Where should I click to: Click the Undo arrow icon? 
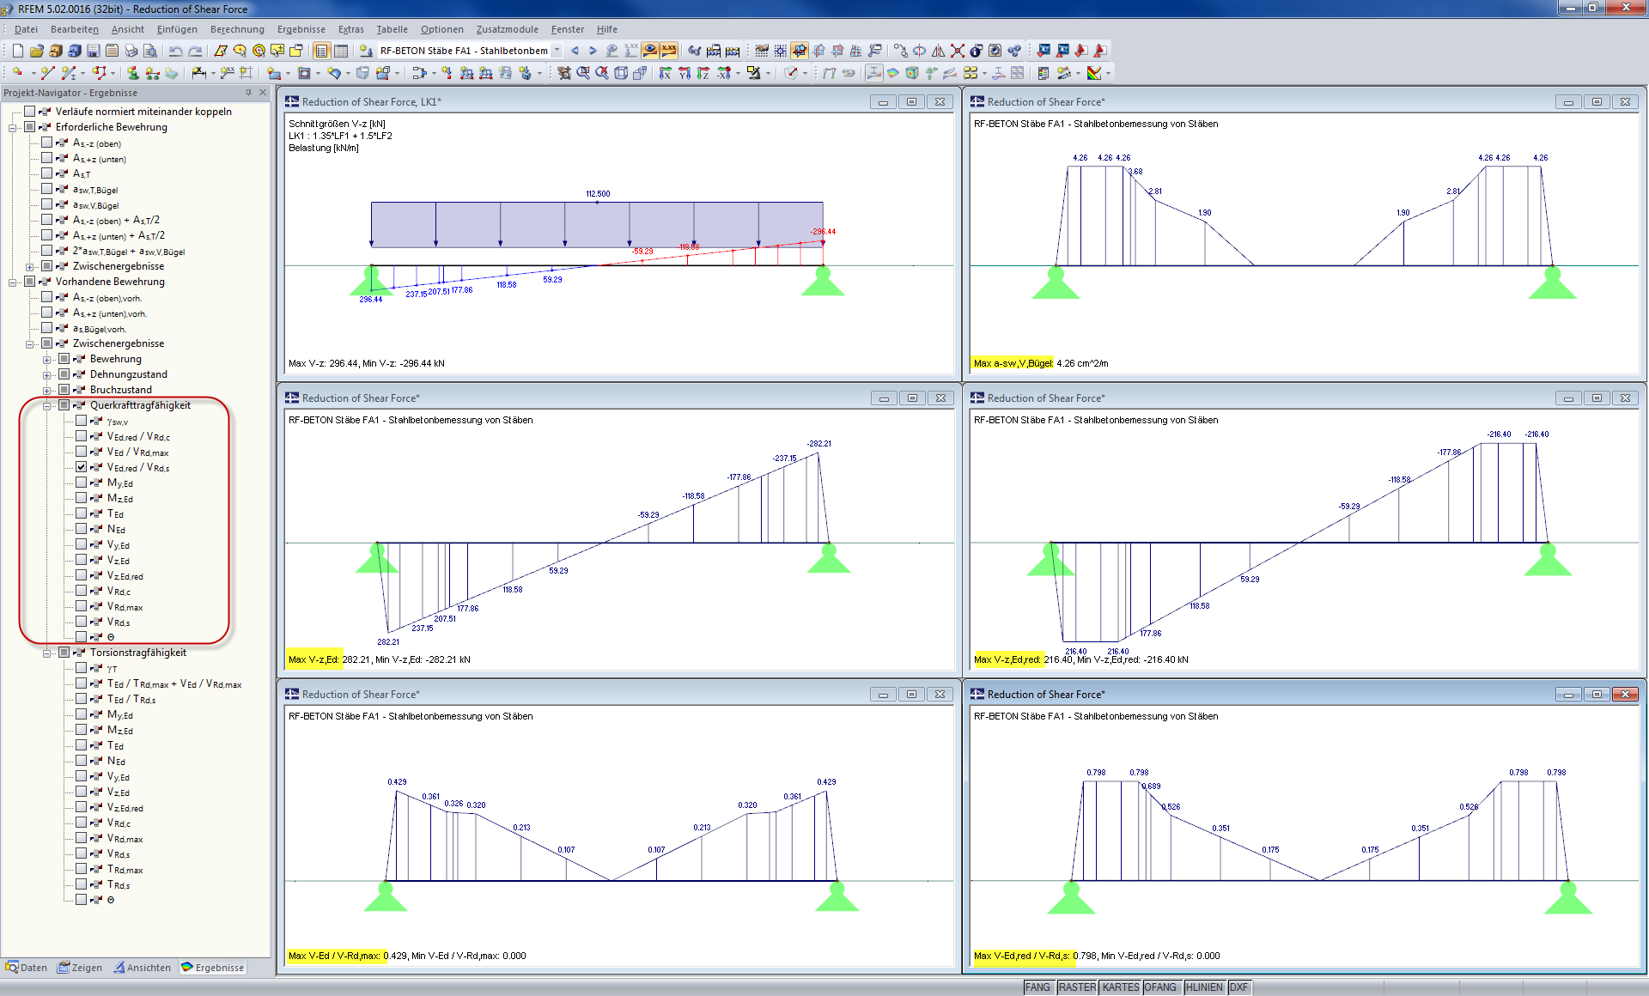[176, 51]
